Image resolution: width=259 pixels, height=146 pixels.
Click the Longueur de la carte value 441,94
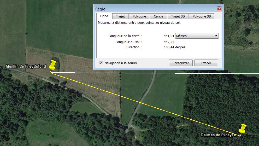pyautogui.click(x=169, y=36)
